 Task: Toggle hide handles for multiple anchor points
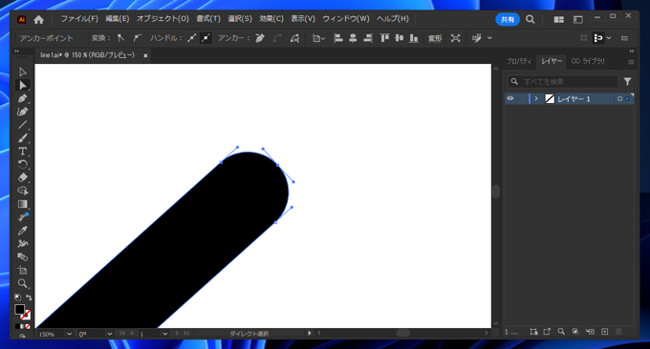tap(206, 38)
